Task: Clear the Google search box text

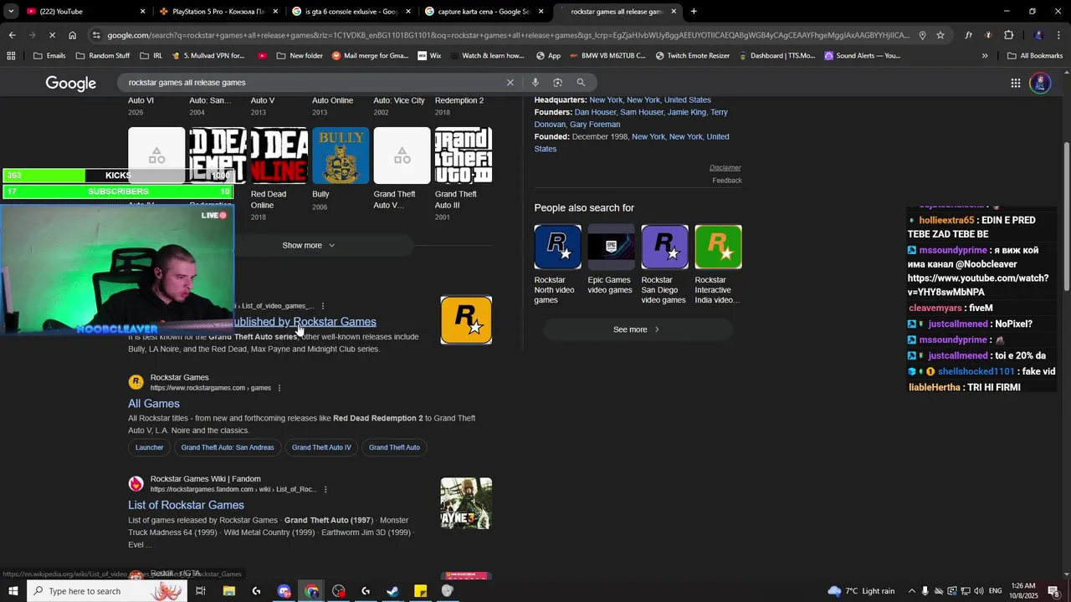Action: [x=510, y=83]
